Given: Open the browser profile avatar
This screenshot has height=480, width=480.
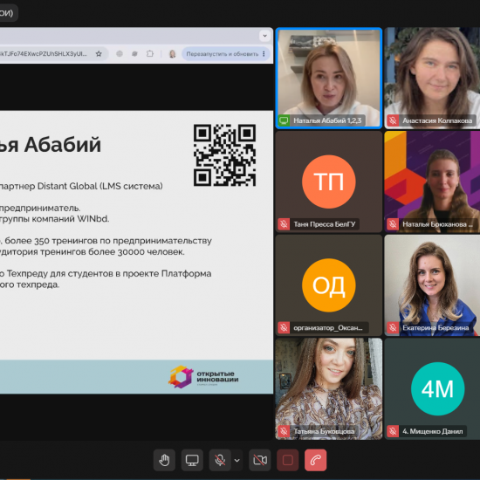Looking at the screenshot, I should pyautogui.click(x=172, y=54).
